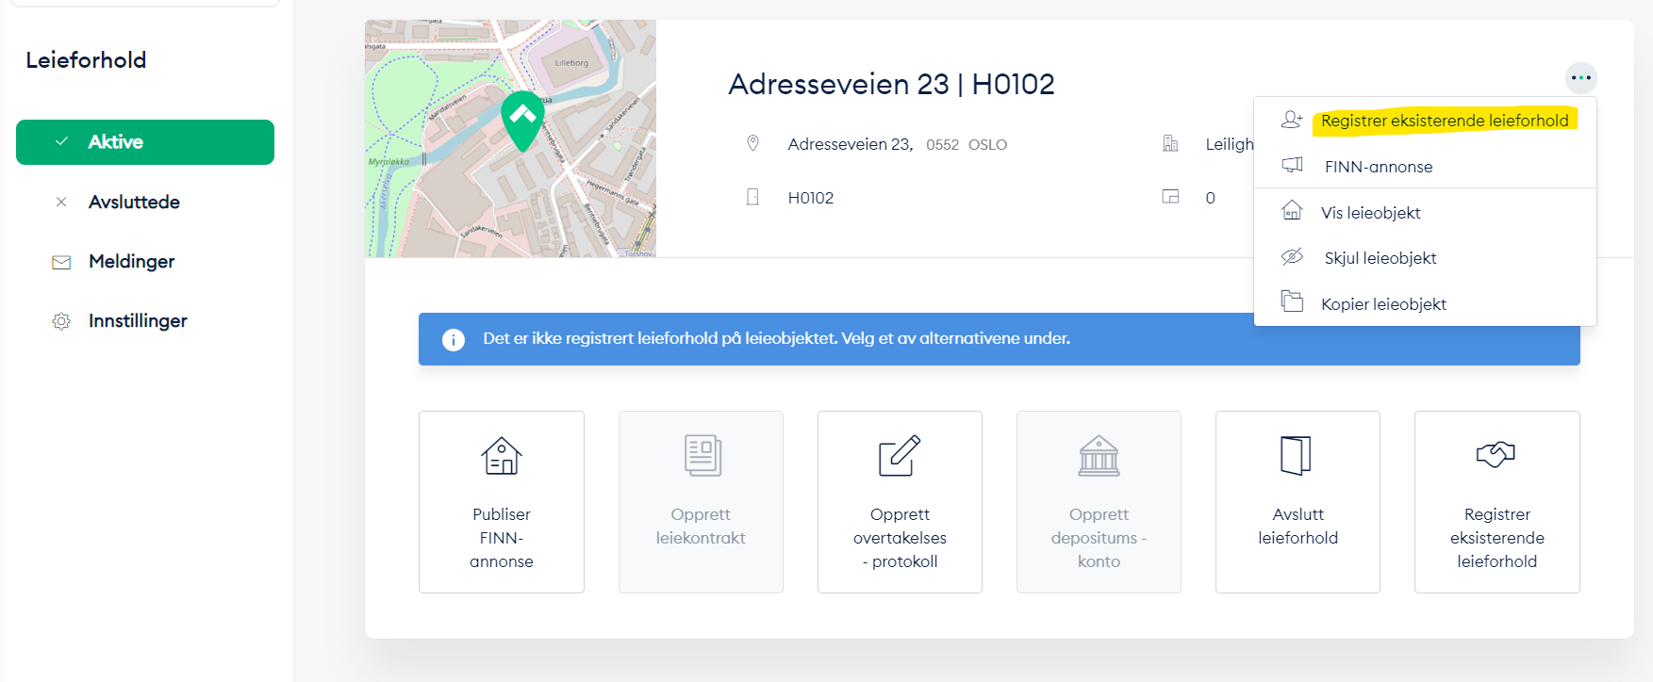Click the 'Opprett leiekontrakt' card
This screenshot has height=682, width=1653.
pos(701,502)
